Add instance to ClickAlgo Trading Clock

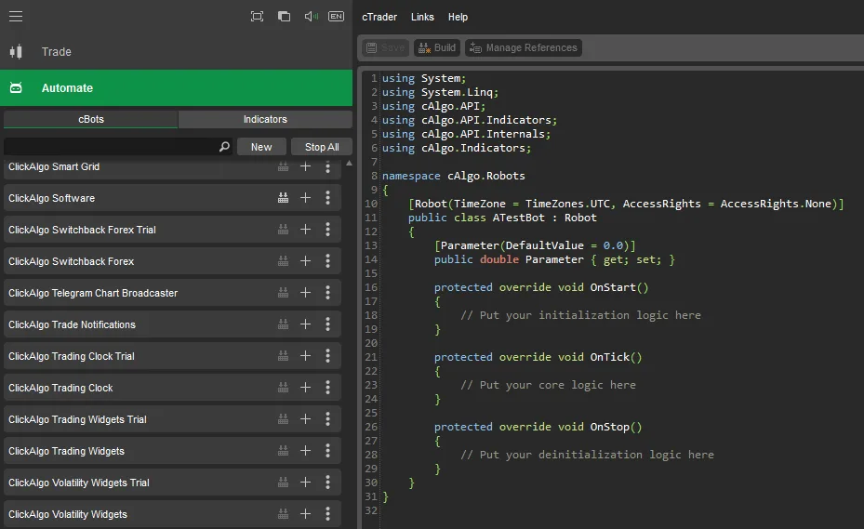pyautogui.click(x=305, y=388)
